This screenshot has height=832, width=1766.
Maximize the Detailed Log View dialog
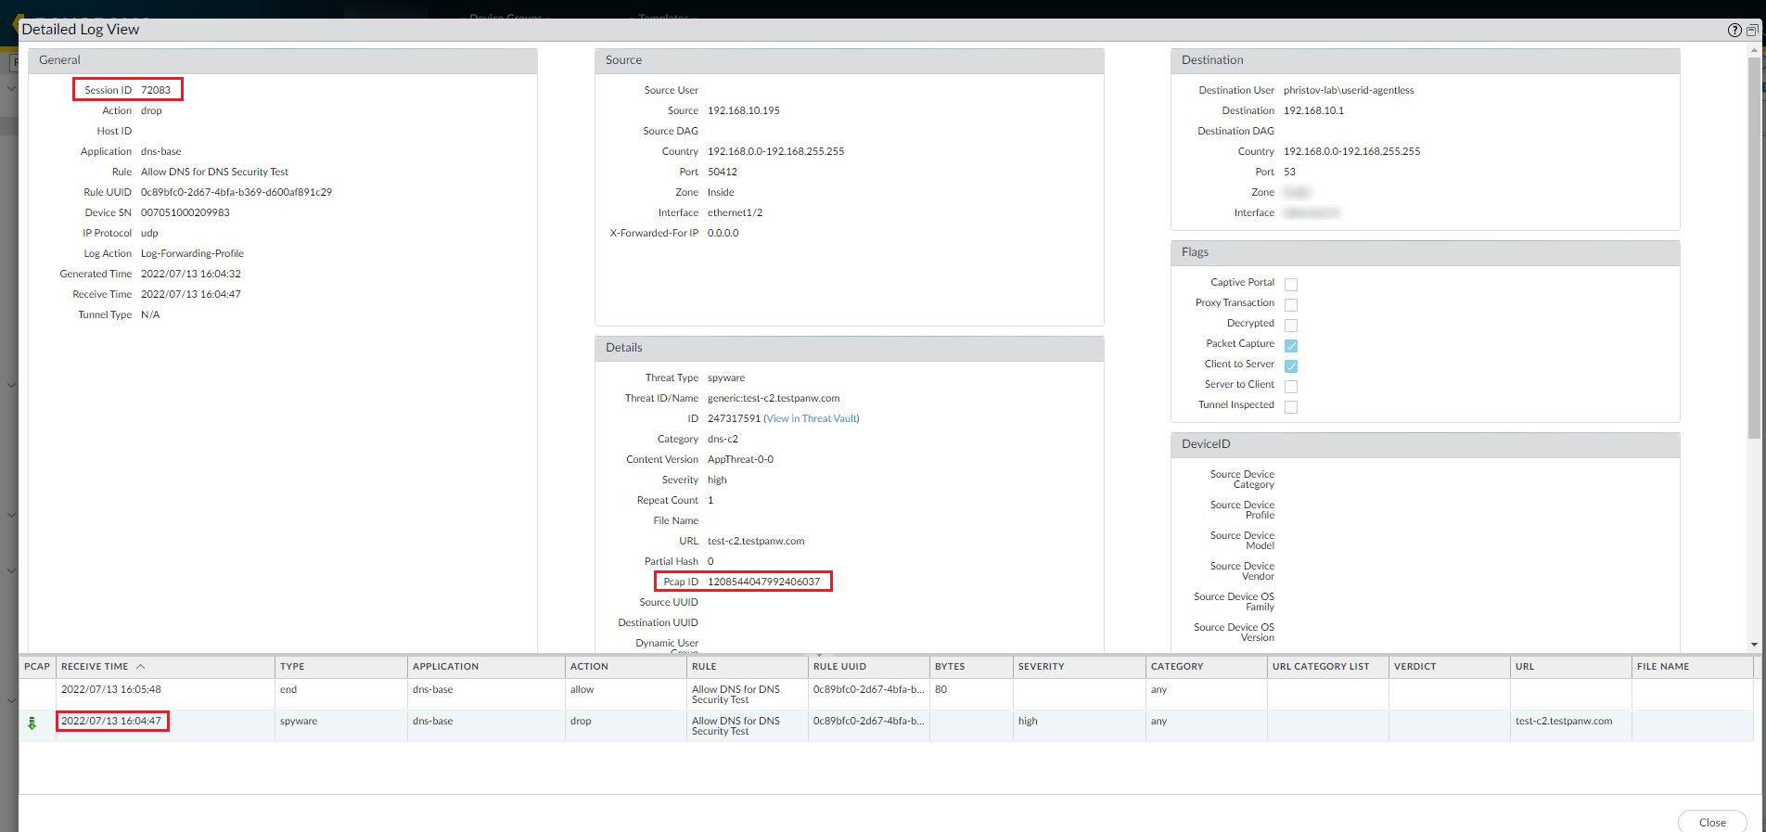1752,30
